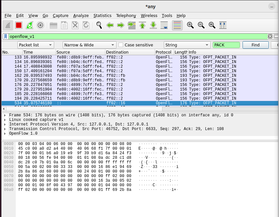Open the Statistics menu

point(102,16)
